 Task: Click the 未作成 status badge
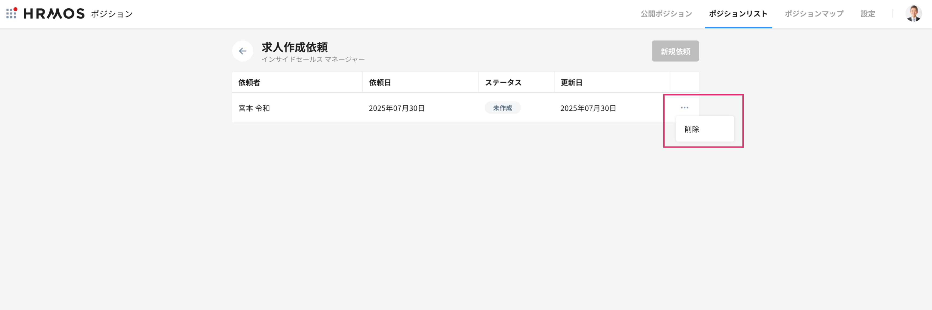502,108
